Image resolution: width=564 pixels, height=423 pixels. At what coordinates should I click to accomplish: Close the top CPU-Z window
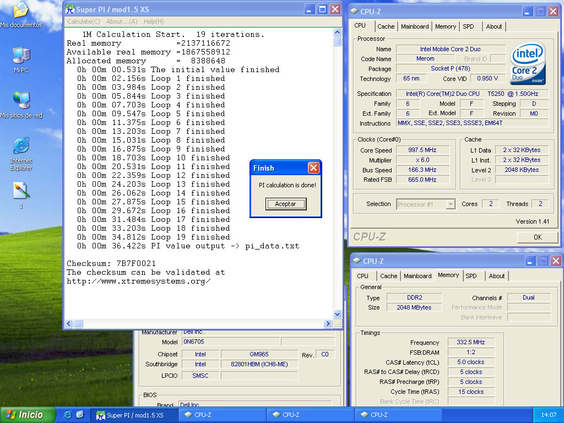[x=553, y=12]
